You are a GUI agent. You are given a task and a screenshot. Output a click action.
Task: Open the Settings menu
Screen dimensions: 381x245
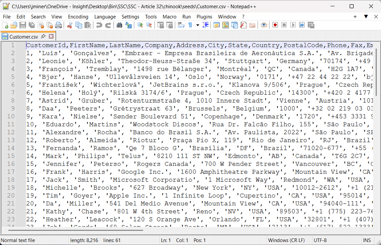pyautogui.click(x=130, y=17)
